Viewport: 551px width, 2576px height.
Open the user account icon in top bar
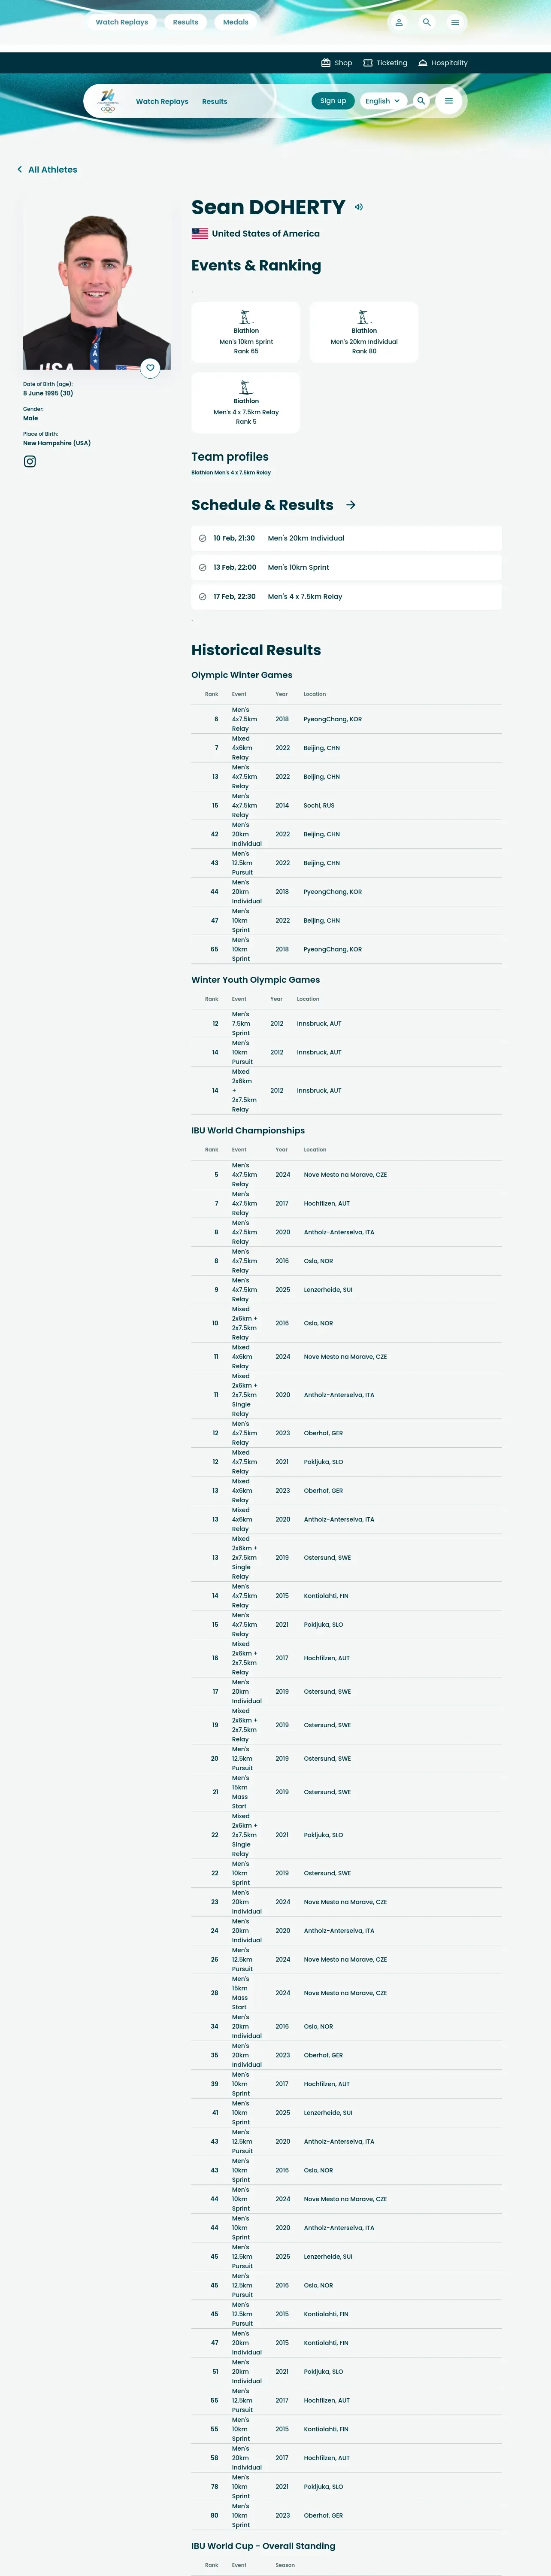tap(399, 22)
